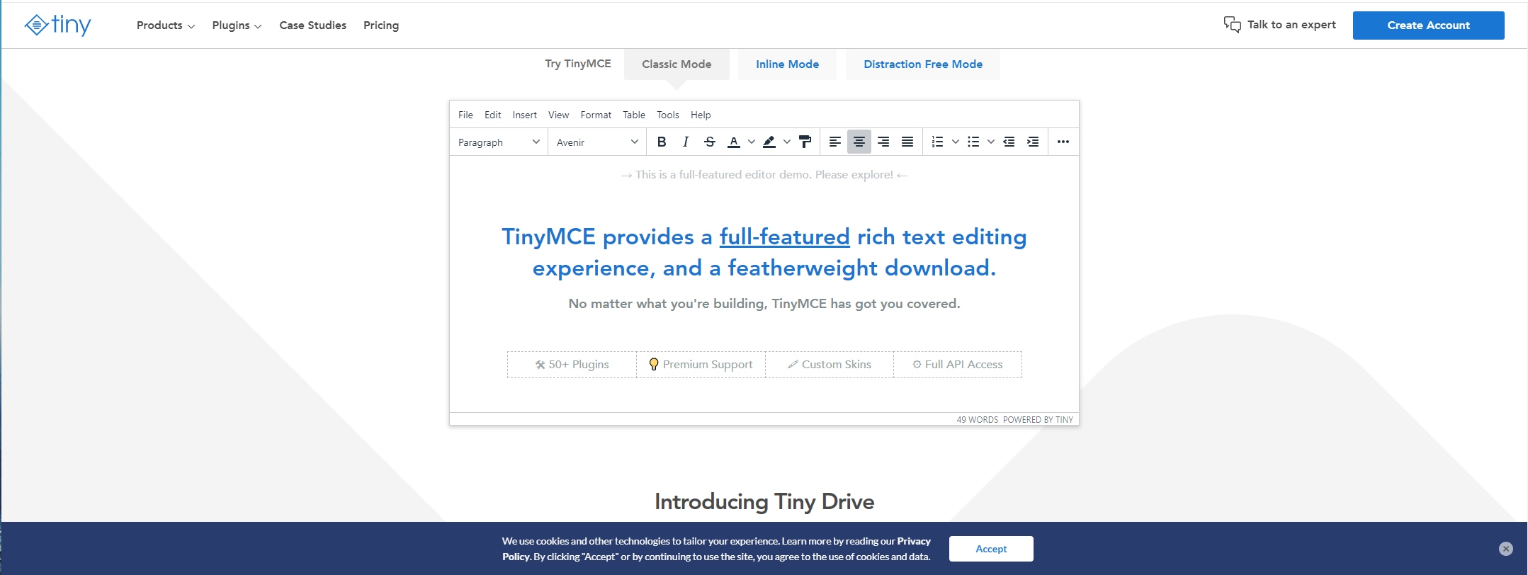
Task: Toggle center alignment
Action: tap(859, 142)
